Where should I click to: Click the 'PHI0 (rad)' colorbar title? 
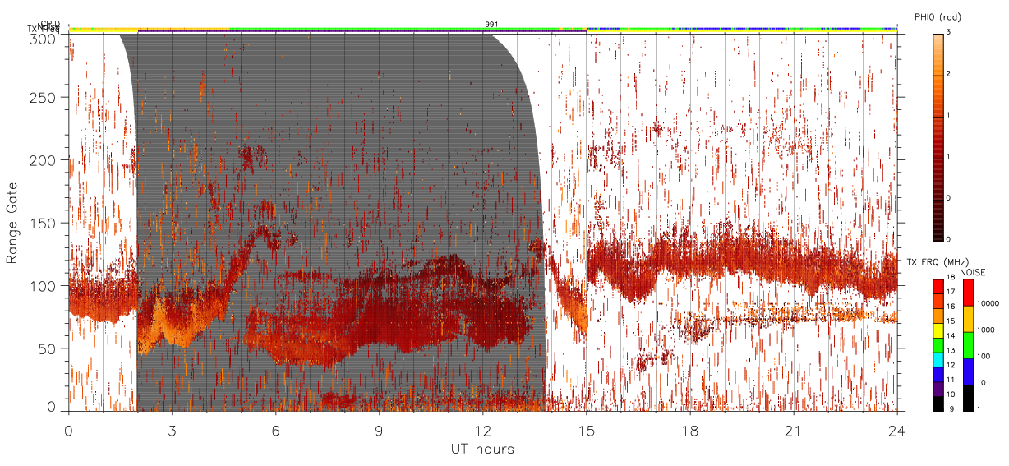coord(938,16)
